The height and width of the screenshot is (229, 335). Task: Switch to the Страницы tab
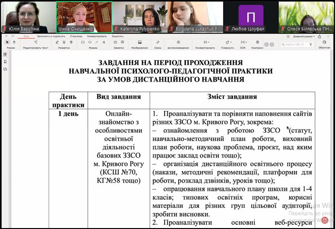76,36
